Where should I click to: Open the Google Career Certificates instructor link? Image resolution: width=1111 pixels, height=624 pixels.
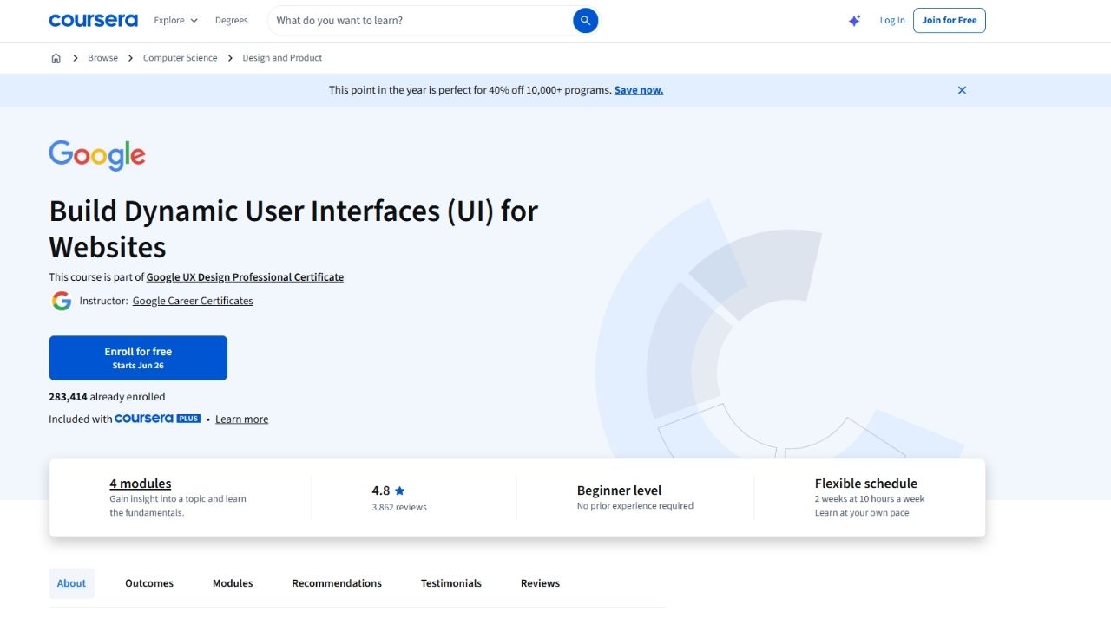(x=193, y=301)
